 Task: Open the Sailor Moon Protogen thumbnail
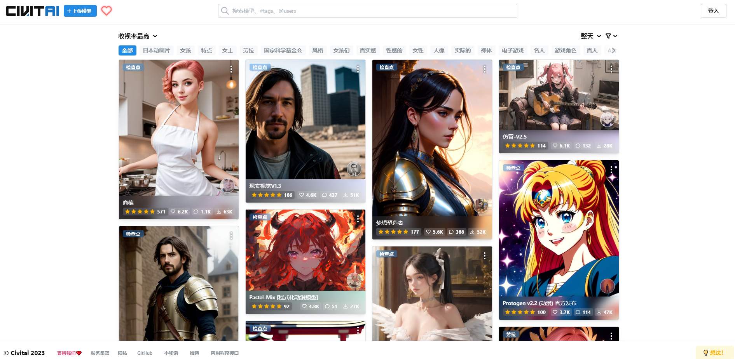(x=559, y=228)
